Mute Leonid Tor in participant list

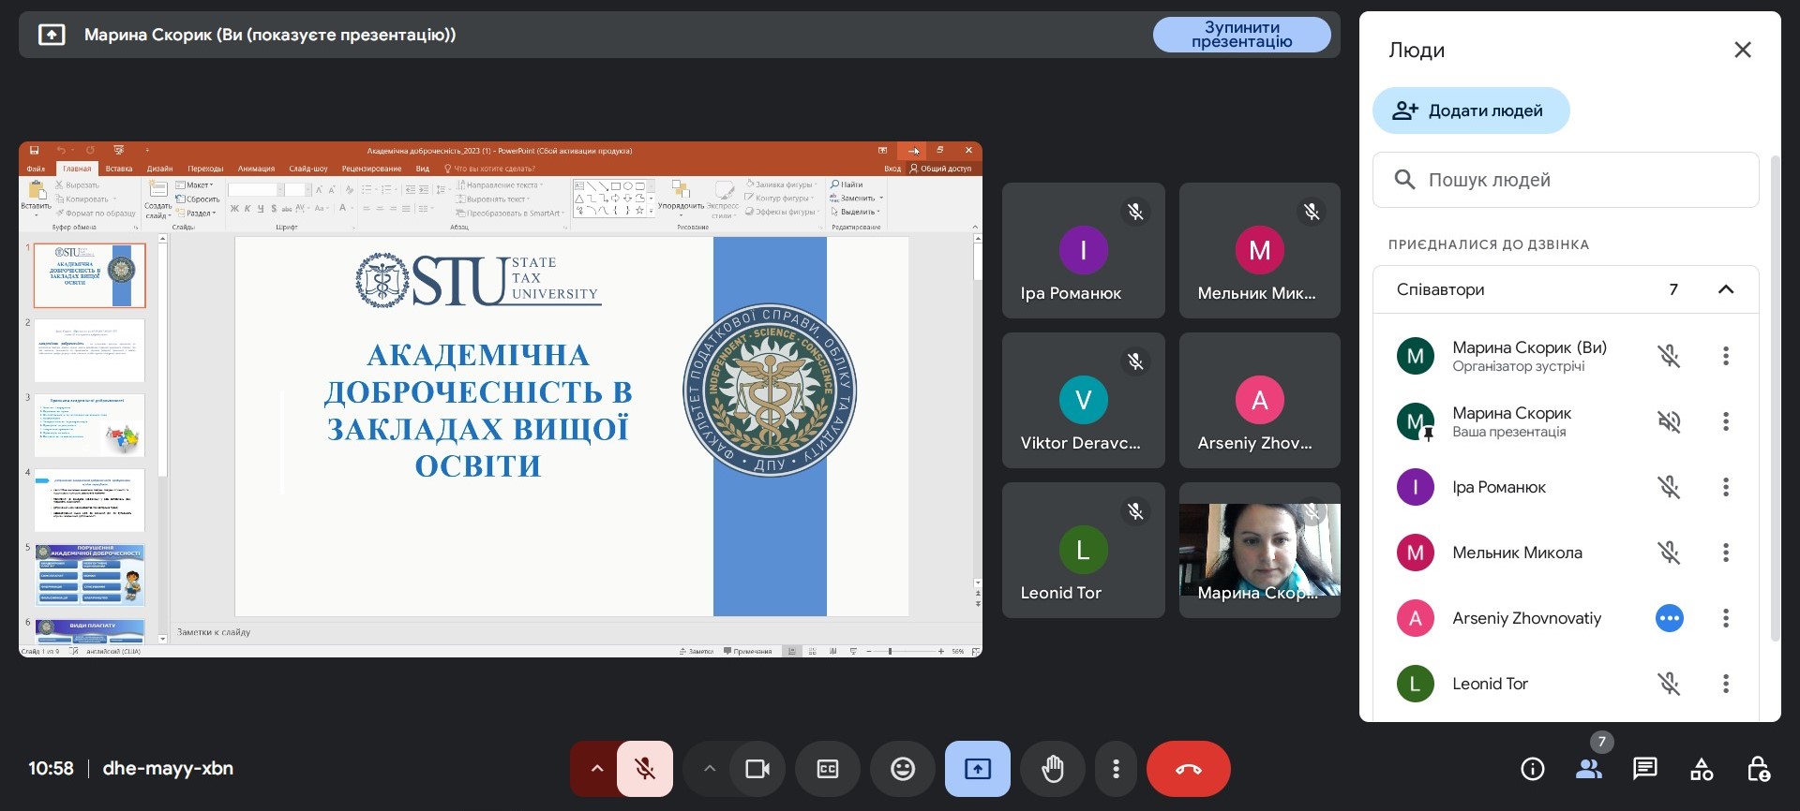coord(1670,684)
